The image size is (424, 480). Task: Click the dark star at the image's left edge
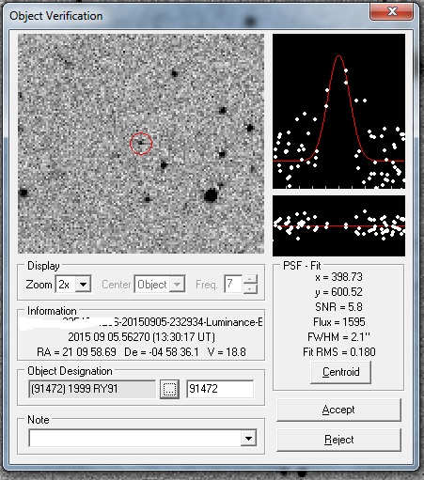(24, 193)
